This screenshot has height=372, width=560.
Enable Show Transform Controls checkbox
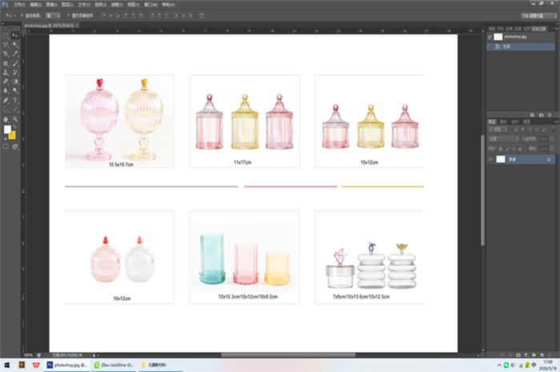[69, 16]
